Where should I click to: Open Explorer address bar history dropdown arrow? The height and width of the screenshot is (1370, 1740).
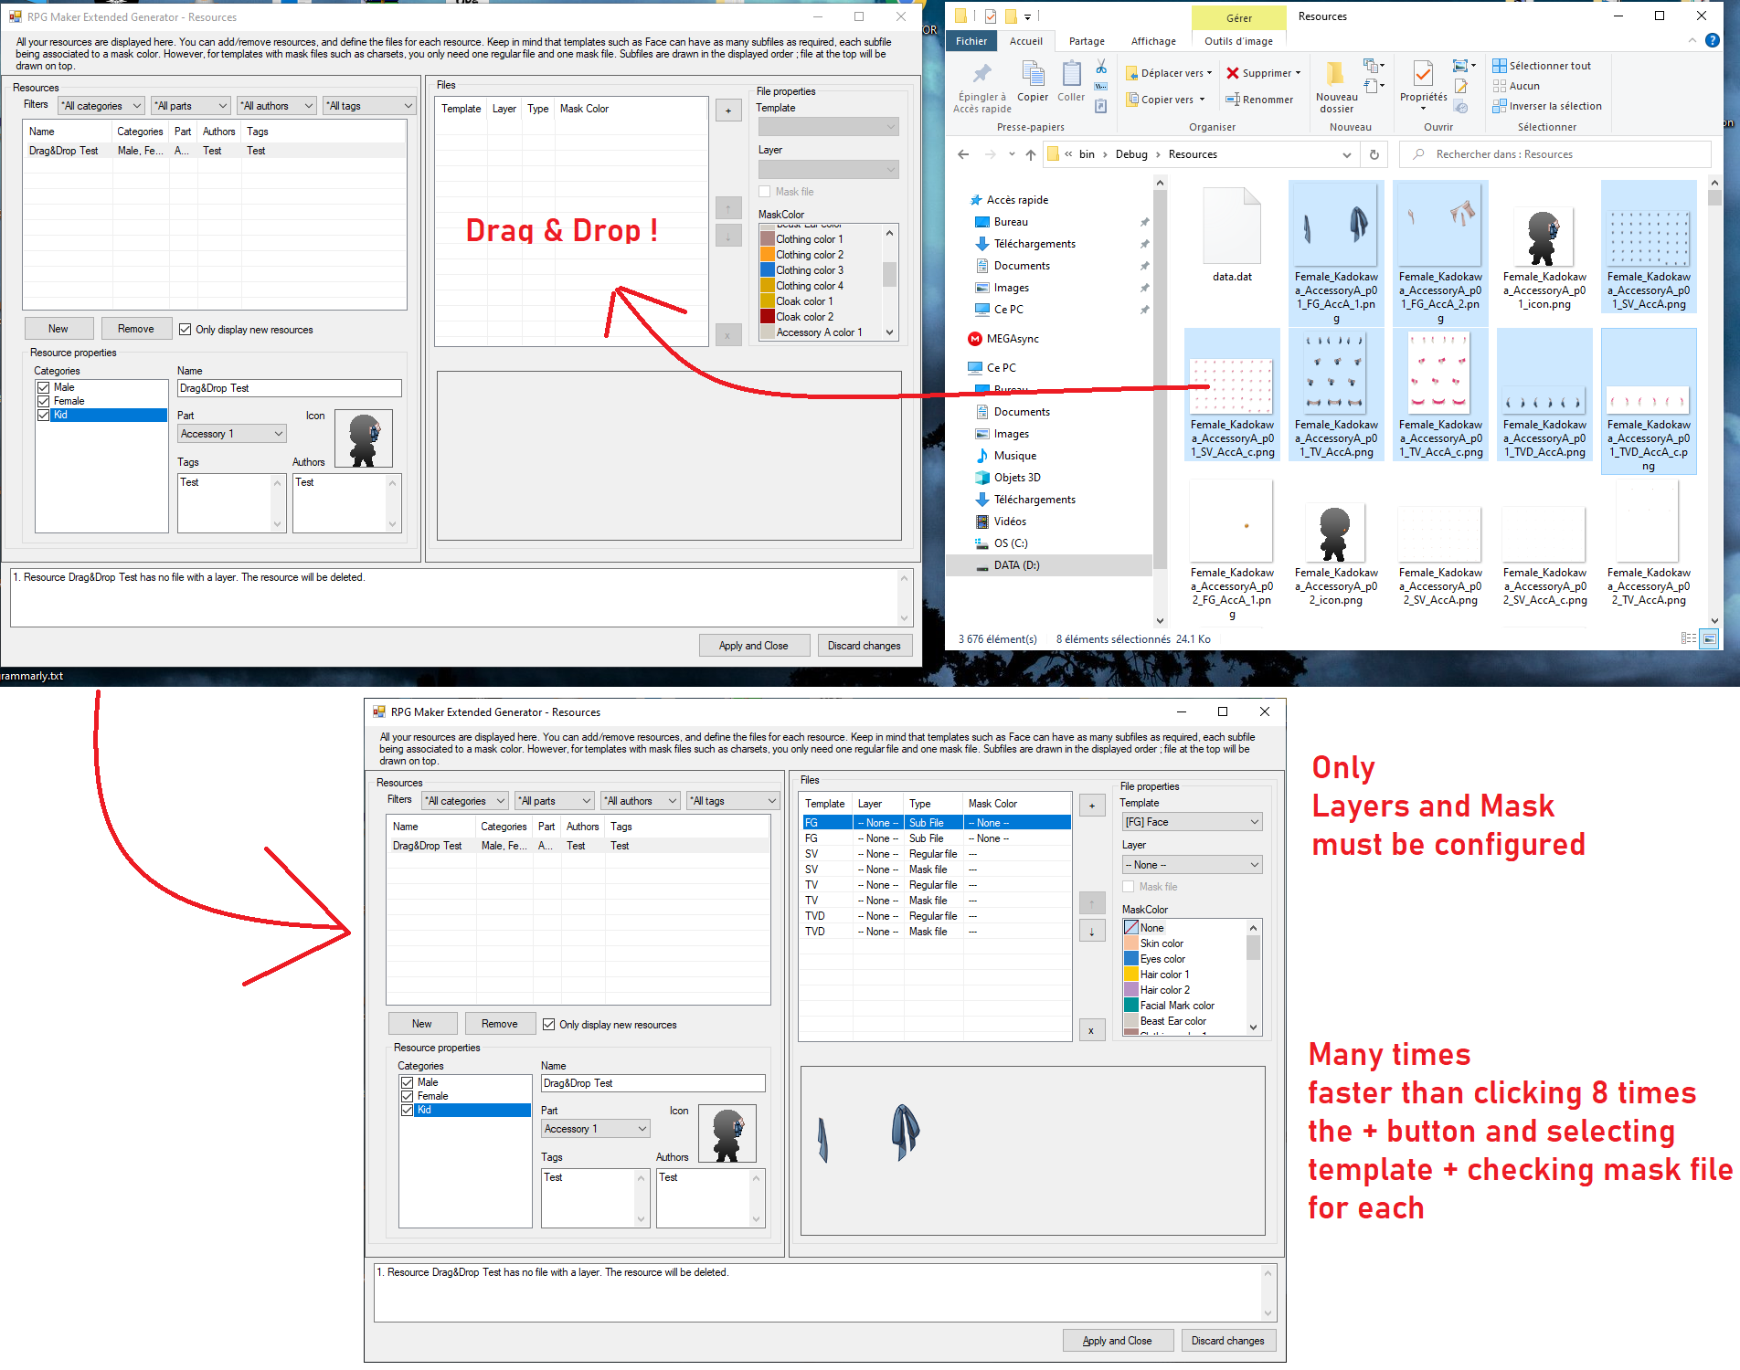1346,154
